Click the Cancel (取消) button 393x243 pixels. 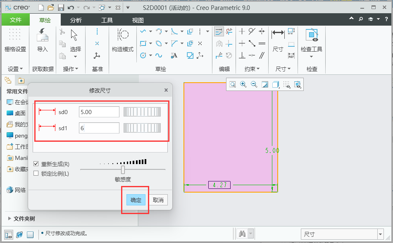[x=158, y=200]
